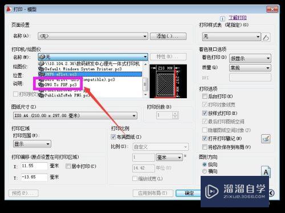Open the 打印范围 dropdown showing 显示
The height and width of the screenshot is (213, 285).
coord(32,144)
